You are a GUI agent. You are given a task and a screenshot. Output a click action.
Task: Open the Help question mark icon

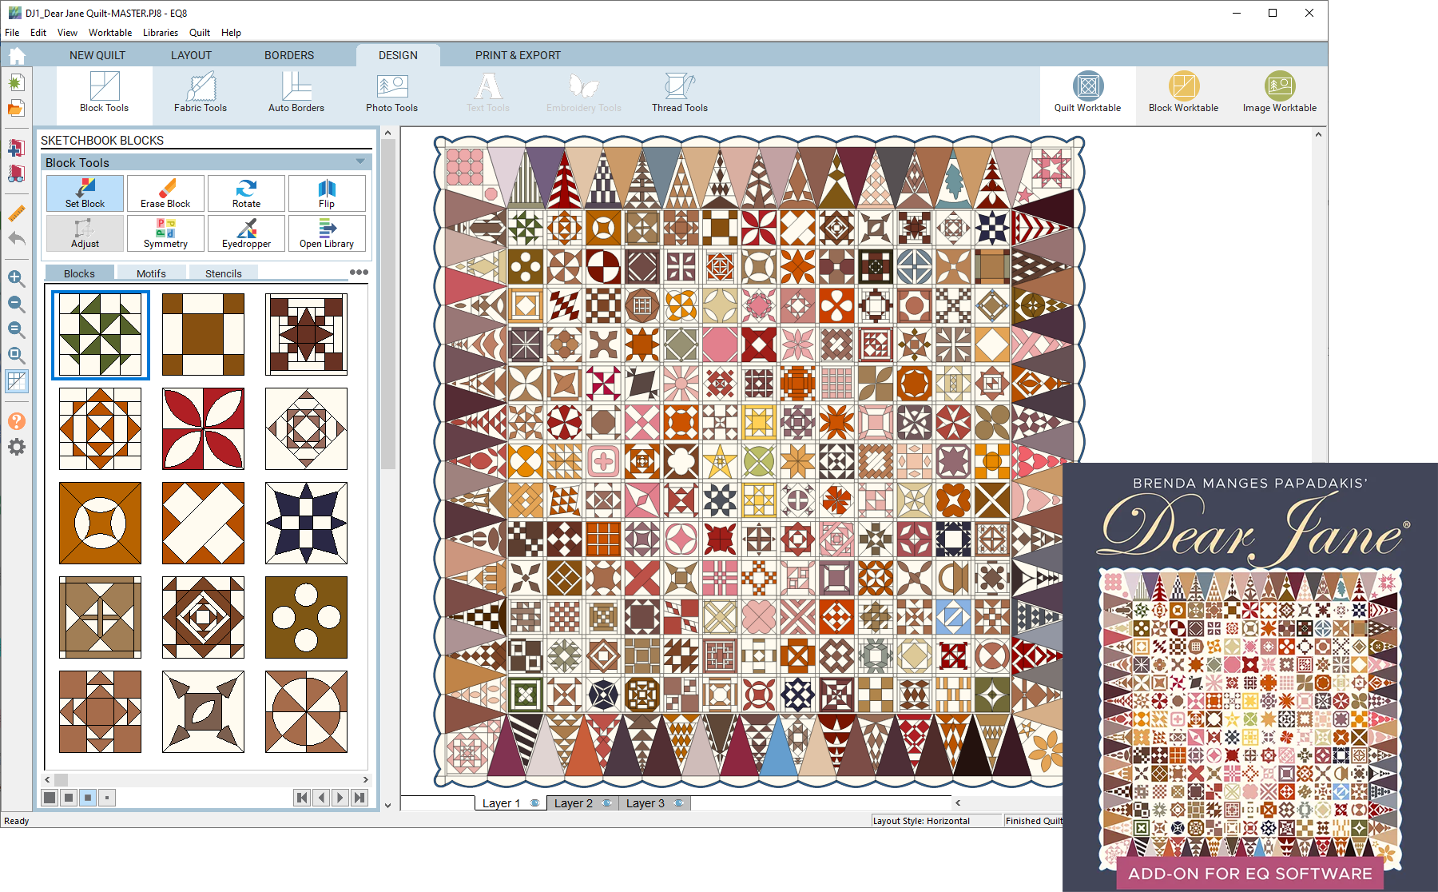tap(16, 421)
